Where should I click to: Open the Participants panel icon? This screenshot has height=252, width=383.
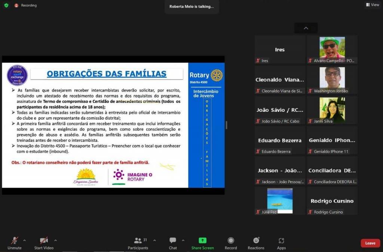(138, 241)
